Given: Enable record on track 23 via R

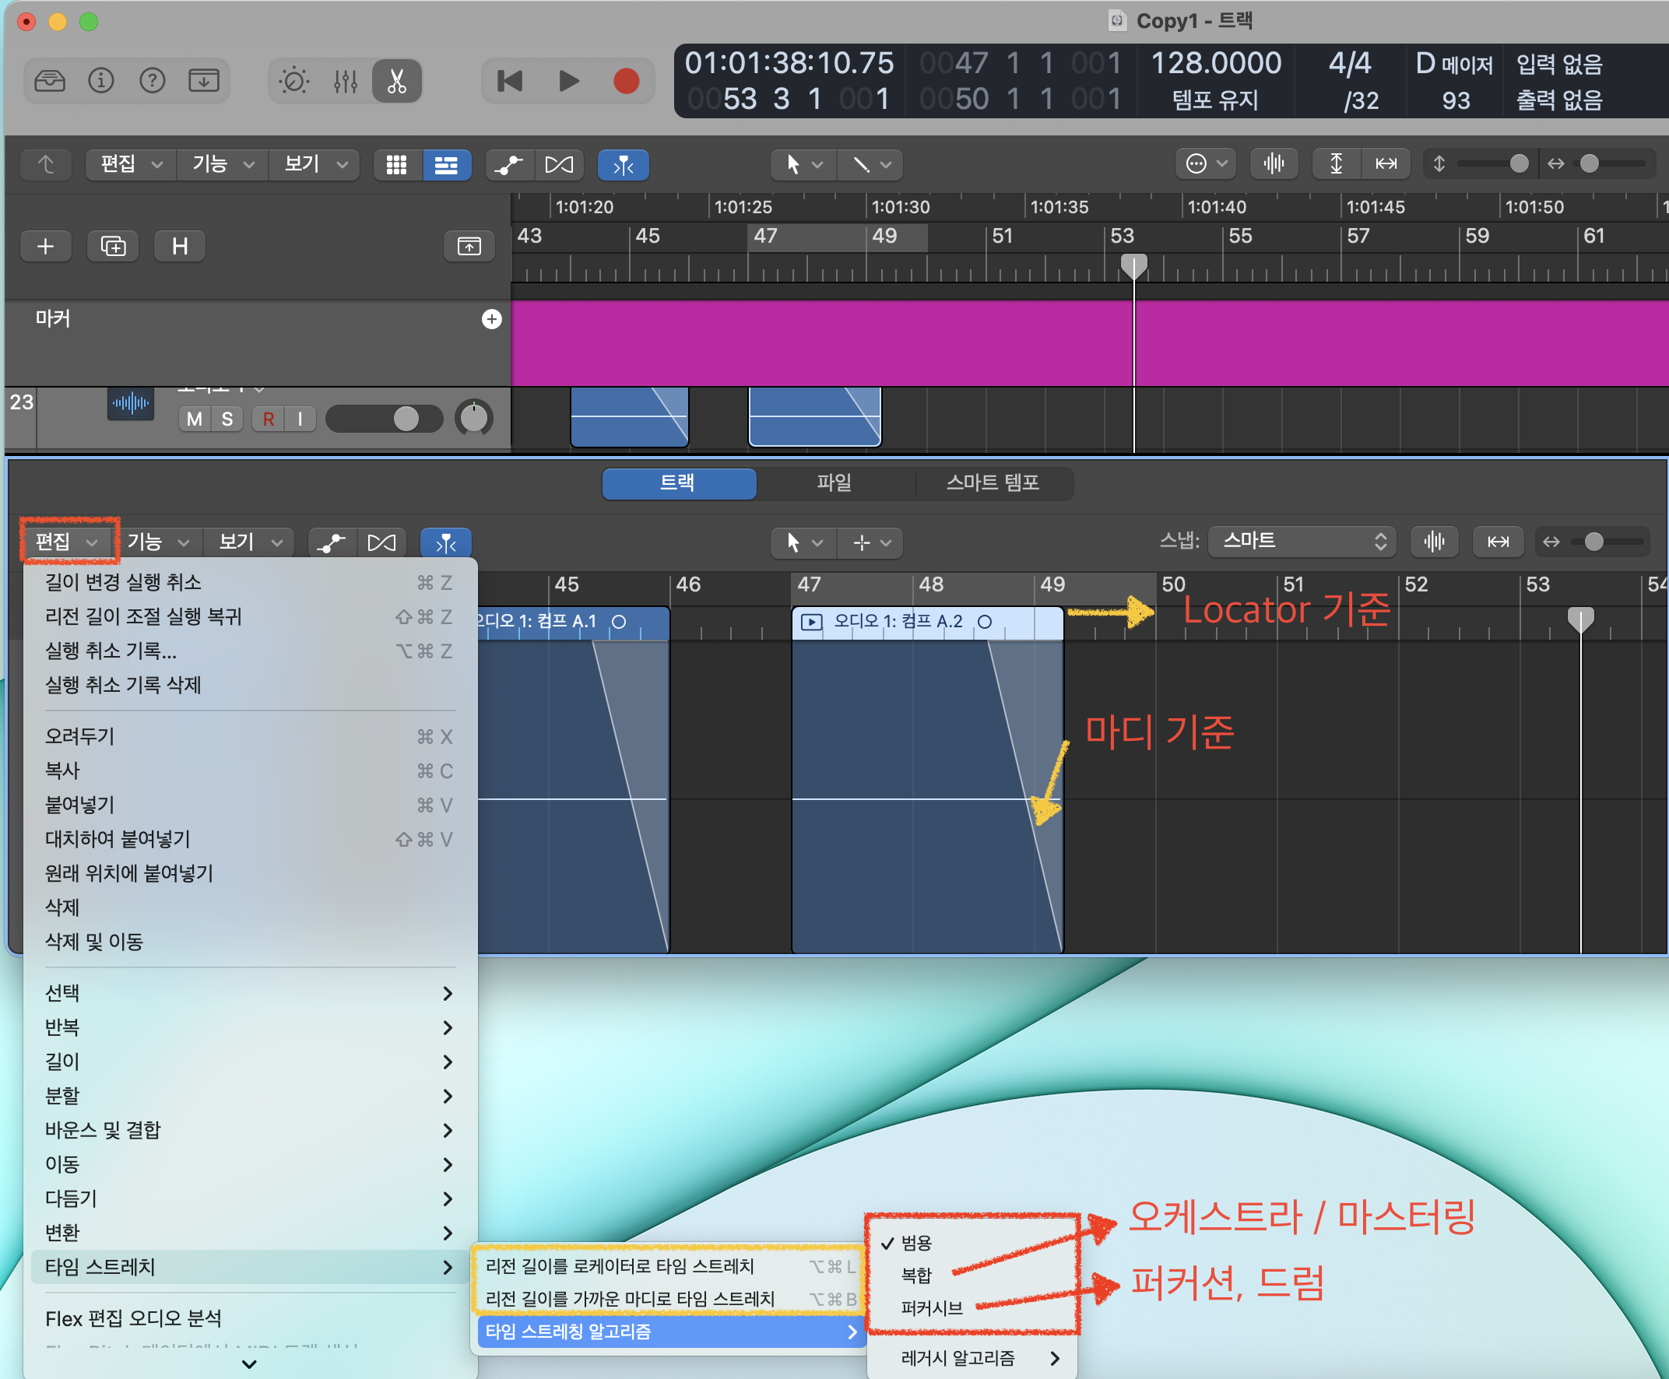Looking at the screenshot, I should [269, 419].
